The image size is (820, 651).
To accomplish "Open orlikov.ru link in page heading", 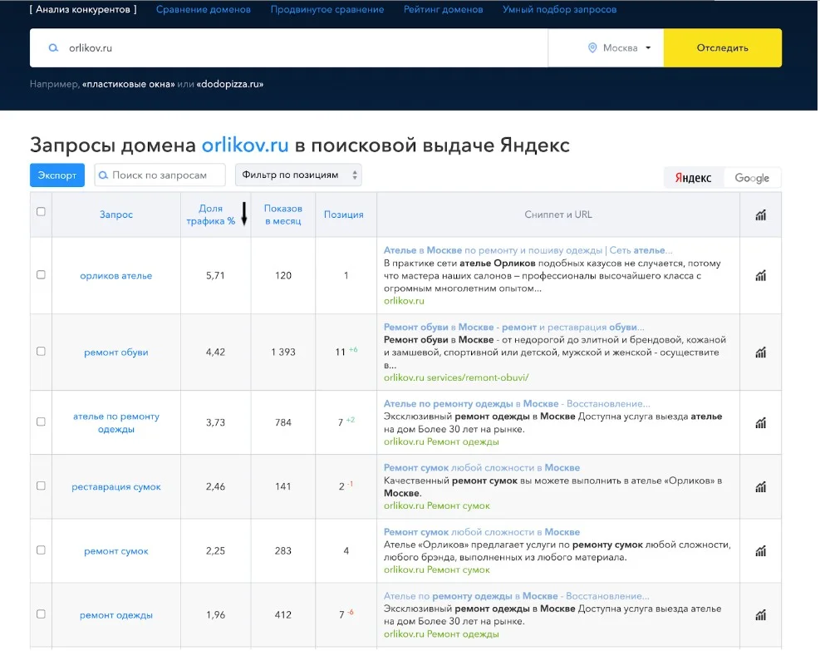I will click(245, 145).
